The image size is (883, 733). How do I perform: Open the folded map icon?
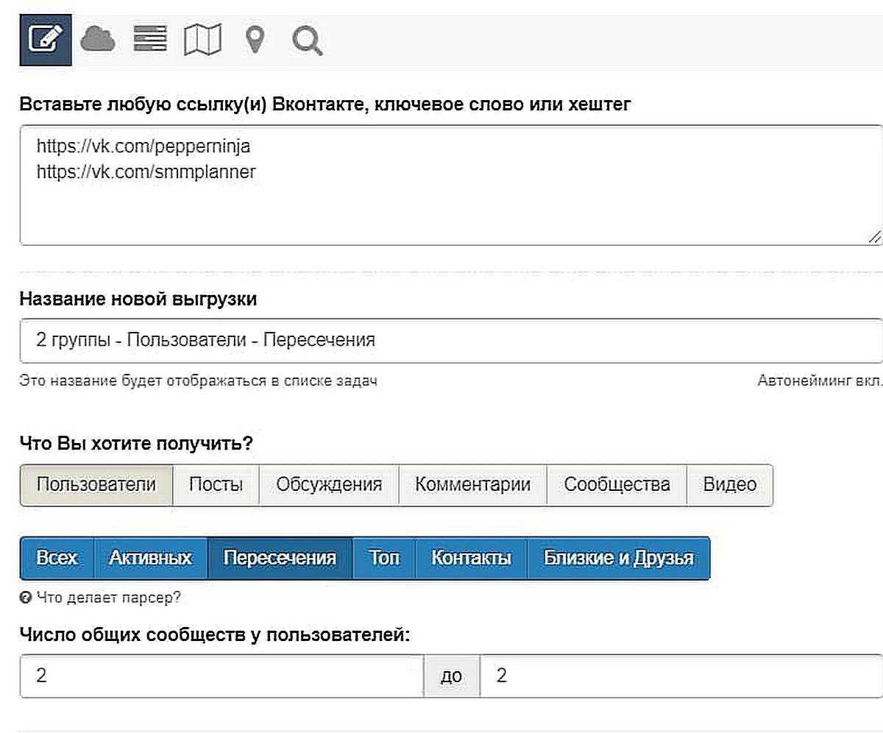202,40
